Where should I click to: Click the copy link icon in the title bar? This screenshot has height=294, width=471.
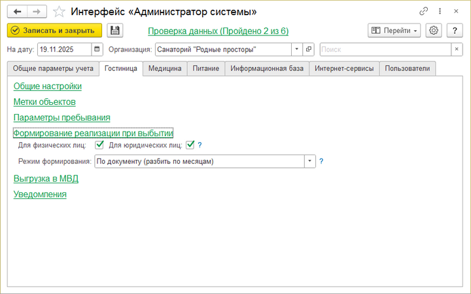tap(423, 11)
